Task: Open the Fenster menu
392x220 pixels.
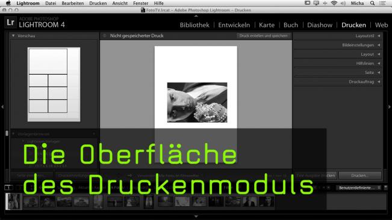Action: pos(140,3)
